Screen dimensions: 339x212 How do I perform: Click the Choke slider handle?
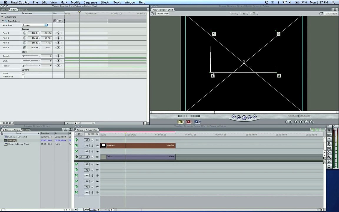click(x=31, y=61)
